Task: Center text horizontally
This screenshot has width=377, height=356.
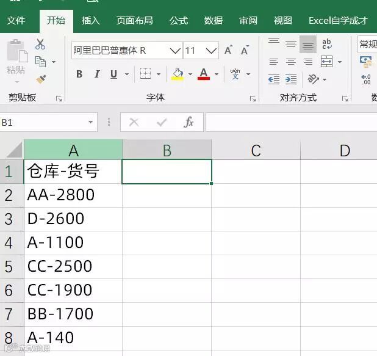Action: click(x=291, y=62)
